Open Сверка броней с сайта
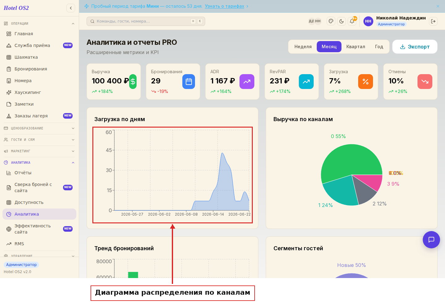Image resolution: width=445 pixels, height=308 pixels. click(39, 188)
